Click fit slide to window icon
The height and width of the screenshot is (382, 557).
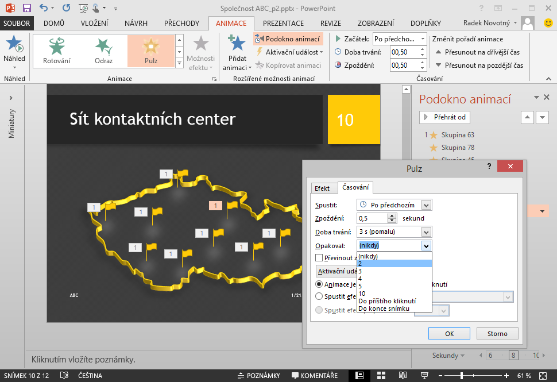[x=543, y=376]
